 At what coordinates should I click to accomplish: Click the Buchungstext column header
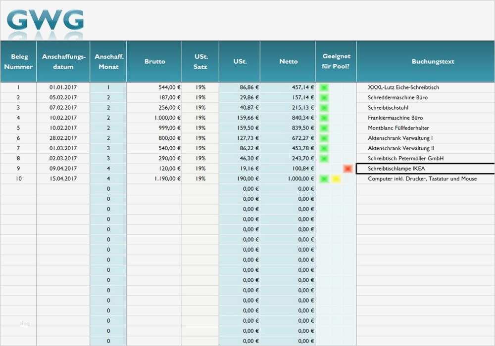click(433, 61)
